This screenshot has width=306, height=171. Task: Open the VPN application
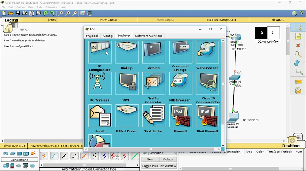pyautogui.click(x=127, y=83)
